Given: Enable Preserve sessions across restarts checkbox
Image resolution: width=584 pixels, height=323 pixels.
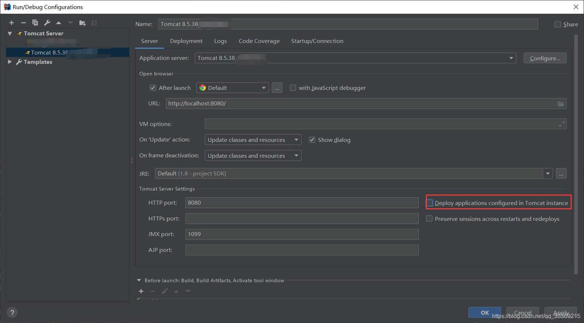Looking at the screenshot, I should tap(429, 219).
